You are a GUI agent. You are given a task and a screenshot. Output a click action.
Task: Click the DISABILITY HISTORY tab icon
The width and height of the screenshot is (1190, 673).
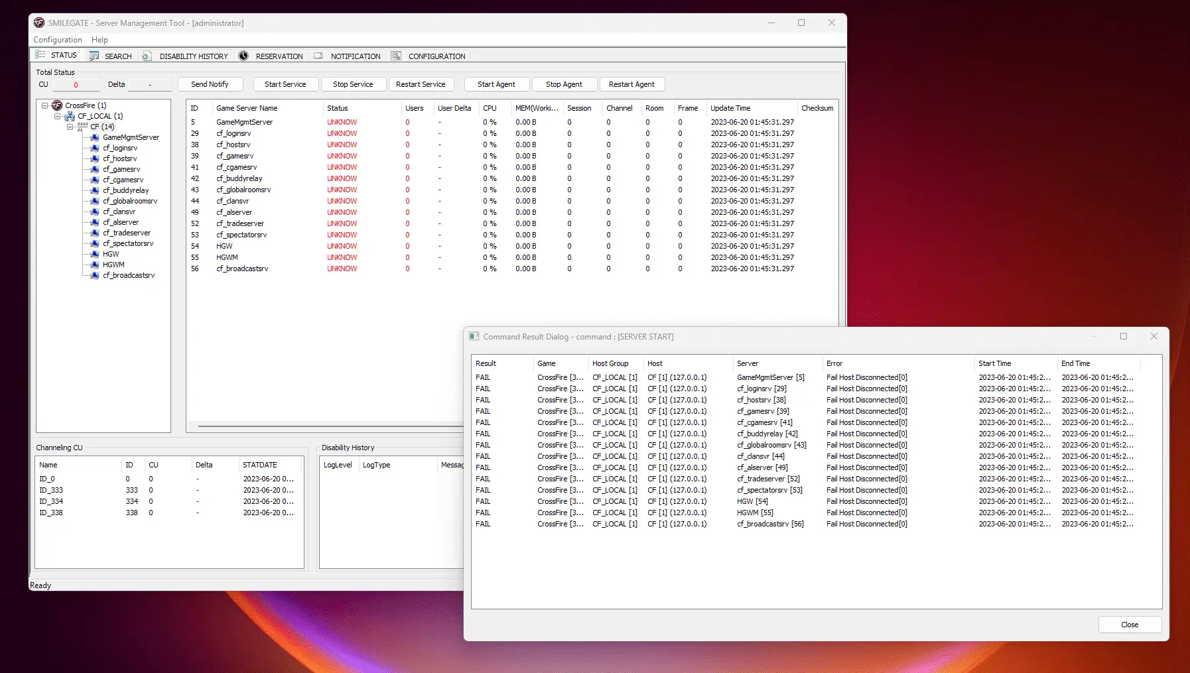[x=147, y=56]
